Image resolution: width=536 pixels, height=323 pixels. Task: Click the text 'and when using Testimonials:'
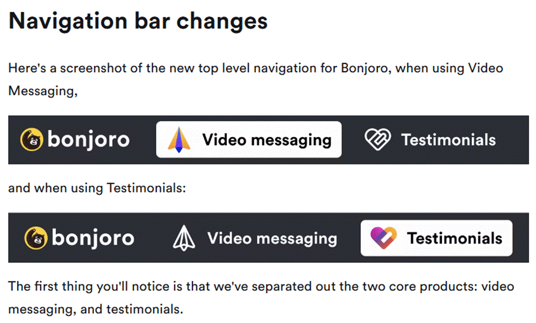97,188
